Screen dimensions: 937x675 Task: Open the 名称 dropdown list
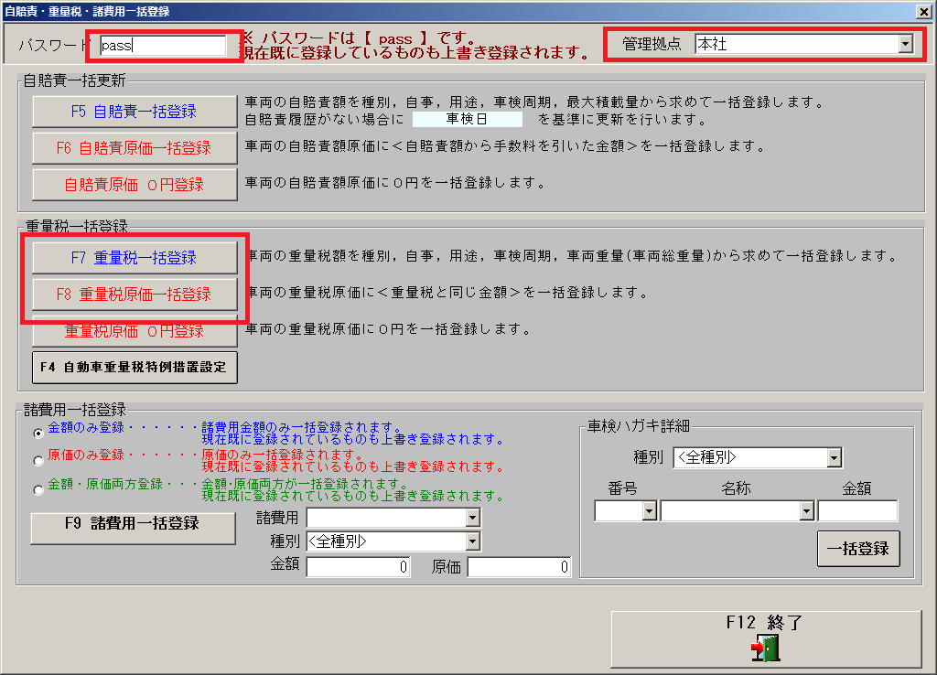click(x=806, y=511)
